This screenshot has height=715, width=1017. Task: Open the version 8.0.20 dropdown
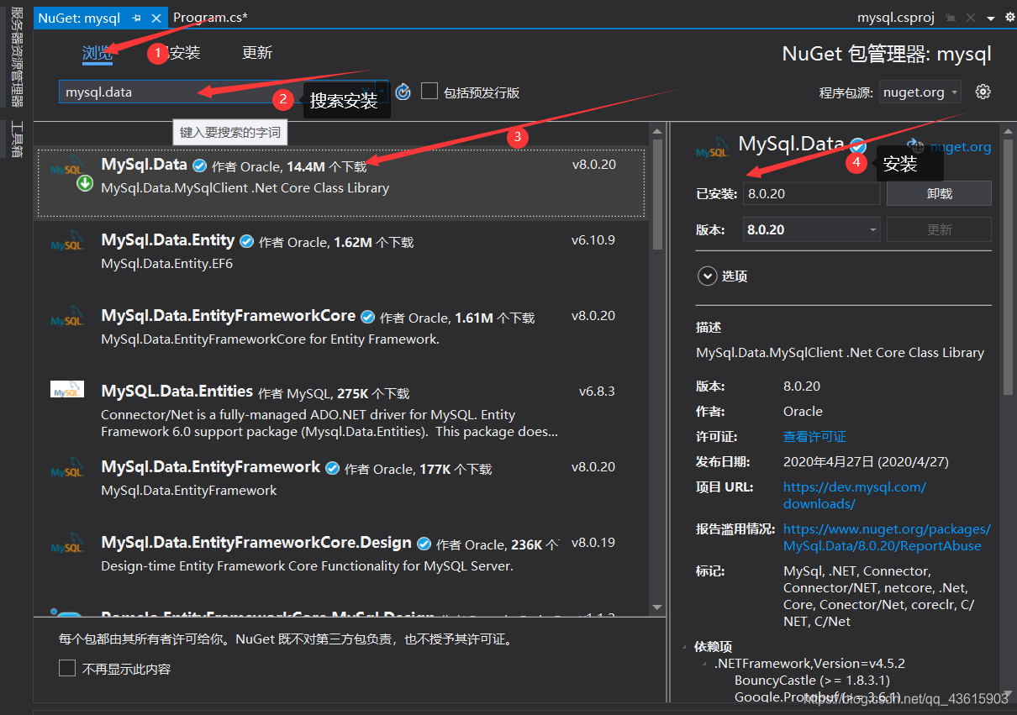(x=811, y=229)
